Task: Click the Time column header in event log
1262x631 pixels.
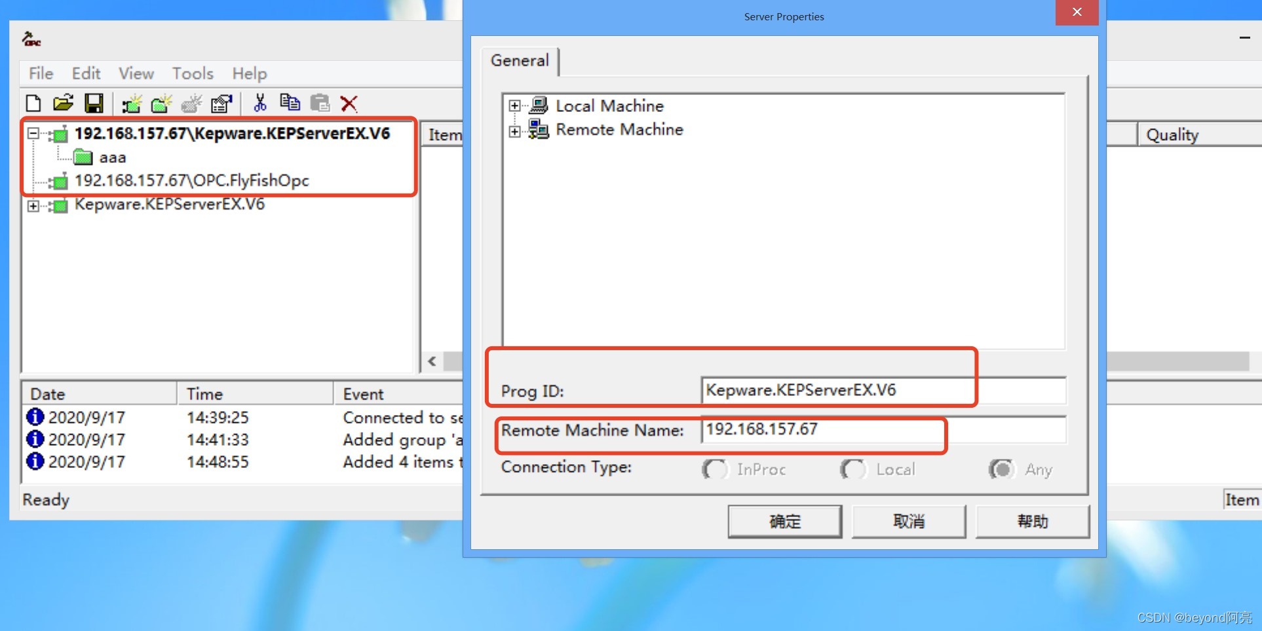Action: tap(256, 394)
